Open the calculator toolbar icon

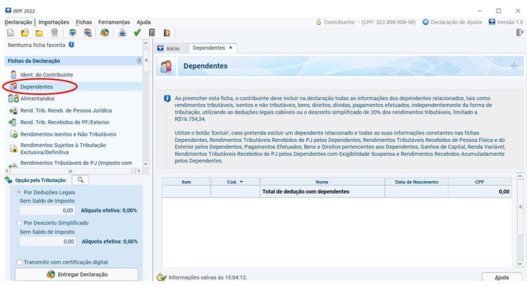[152, 32]
